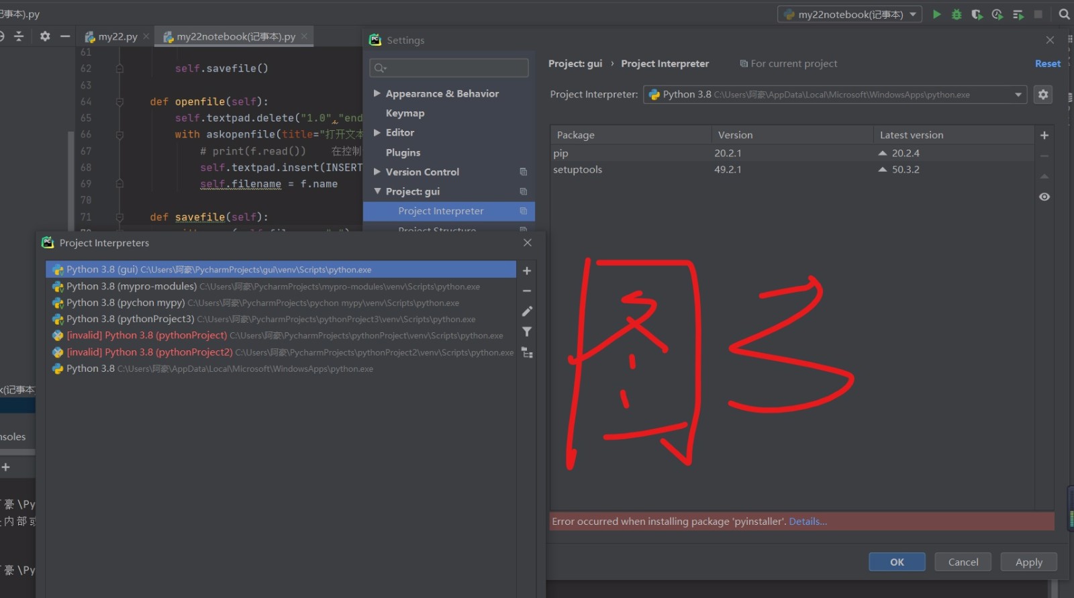
Task: Open the profiler run icon
Action: (997, 14)
